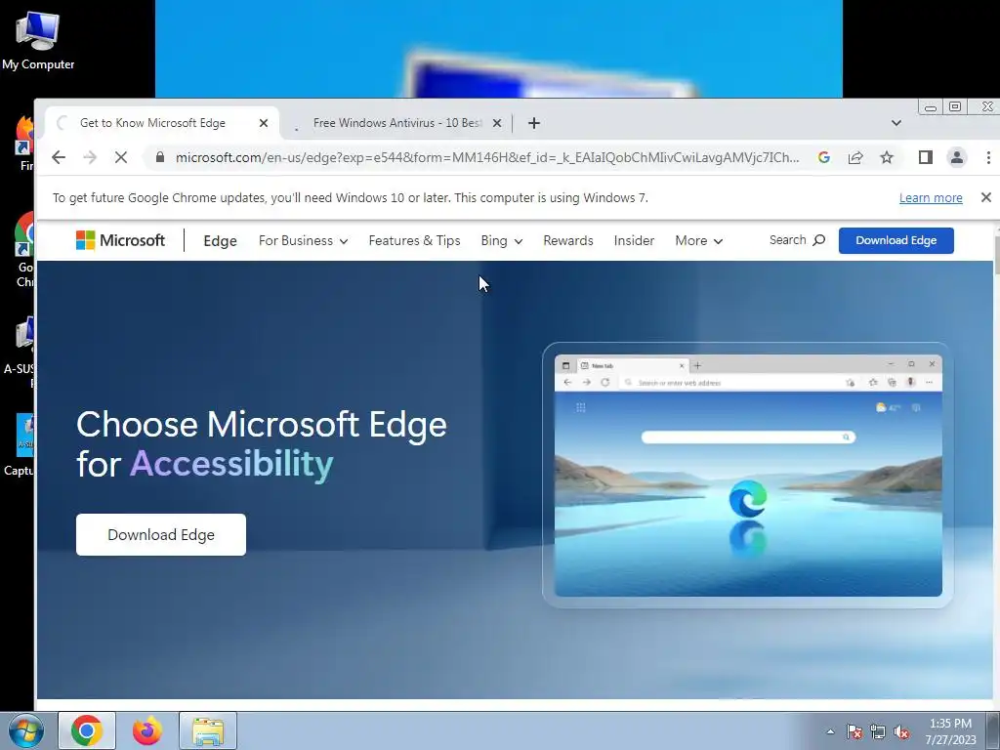Click the Search magnifier in site header
The height and width of the screenshot is (750, 1000).
[819, 240]
